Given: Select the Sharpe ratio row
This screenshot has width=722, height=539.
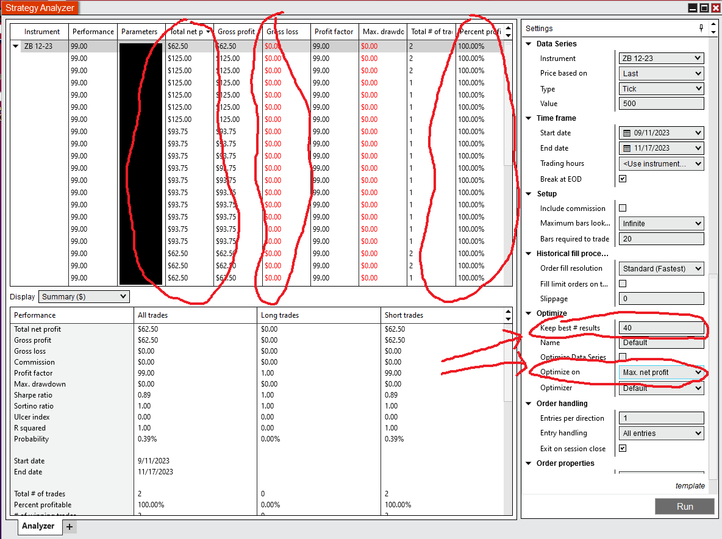Looking at the screenshot, I should pos(257,395).
